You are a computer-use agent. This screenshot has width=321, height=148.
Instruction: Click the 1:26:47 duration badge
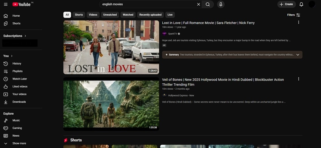(x=153, y=71)
